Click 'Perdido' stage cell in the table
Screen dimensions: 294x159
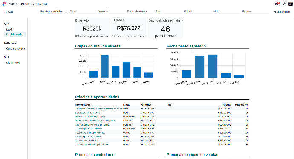[127, 125]
